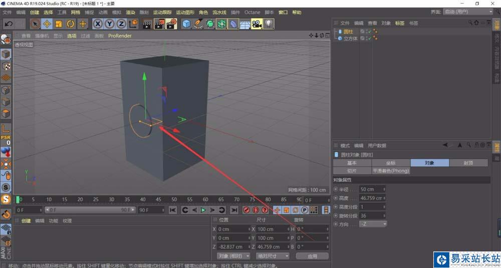501x268 pixels.
Task: Switch to model mode cube icon
Action: click(x=6, y=54)
